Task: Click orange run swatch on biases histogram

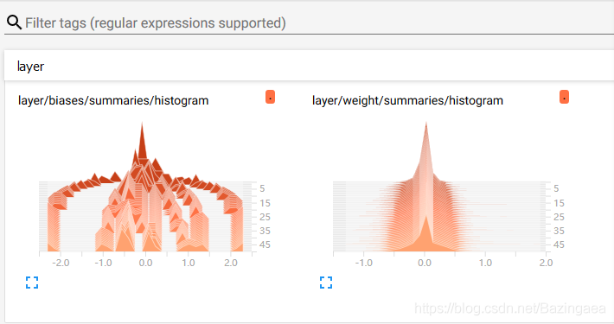Action: 270,97
